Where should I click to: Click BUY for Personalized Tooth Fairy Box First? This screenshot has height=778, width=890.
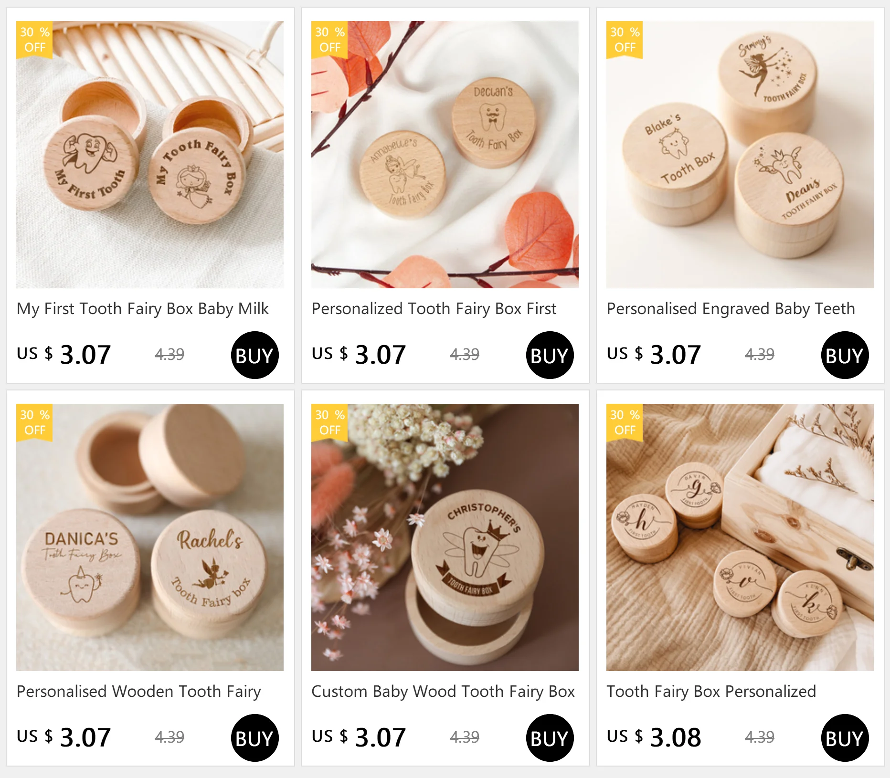click(550, 355)
